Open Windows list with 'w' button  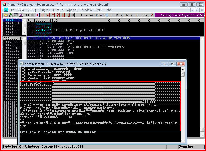[101, 15]
